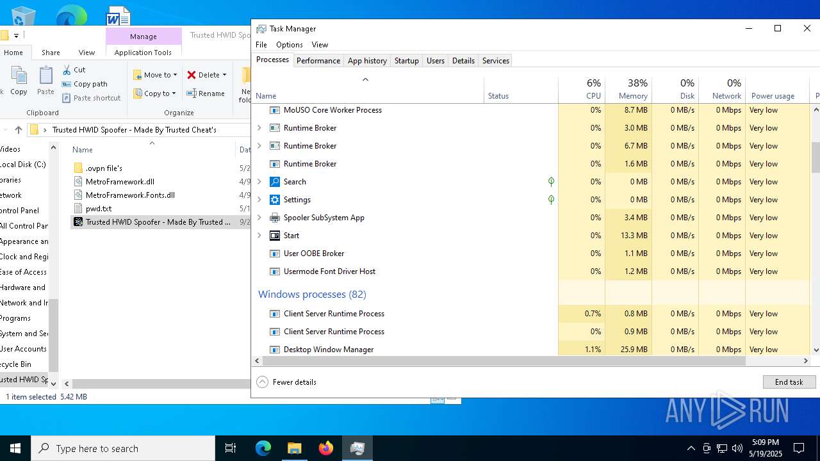Viewport: 820px width, 461px height.
Task: Click the Usermode Font Driver Host icon
Action: click(x=275, y=271)
